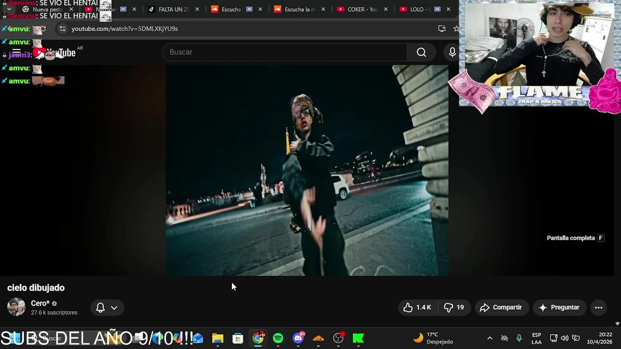Click the URL youtube.com/watch address bar
Viewport: 621px width, 349px height.
click(x=125, y=29)
